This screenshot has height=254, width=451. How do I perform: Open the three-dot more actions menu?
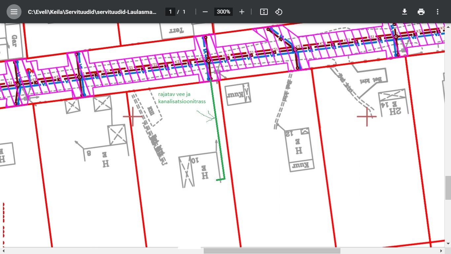pyautogui.click(x=437, y=12)
